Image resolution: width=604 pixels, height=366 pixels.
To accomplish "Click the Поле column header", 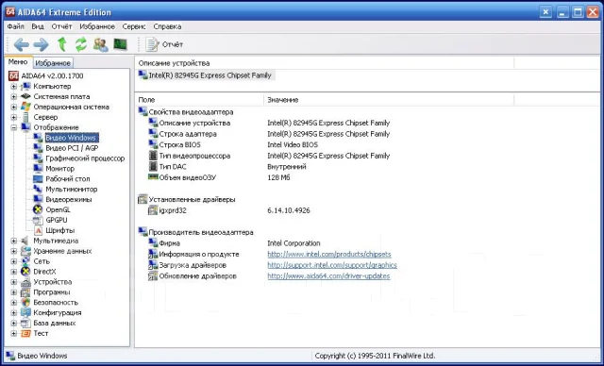I will (x=199, y=100).
